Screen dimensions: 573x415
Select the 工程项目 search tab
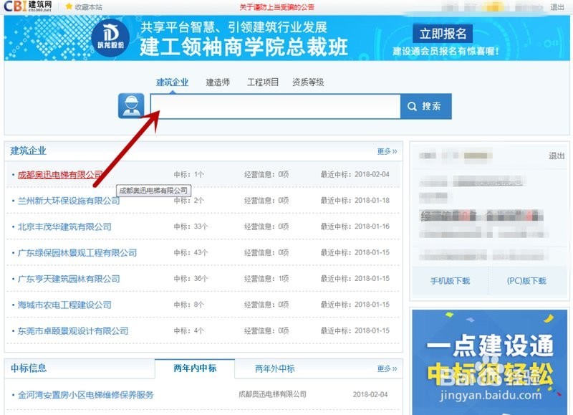click(263, 82)
